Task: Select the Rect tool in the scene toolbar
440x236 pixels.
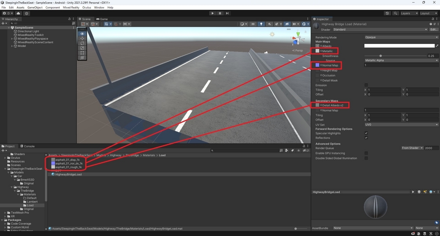Action: [82, 52]
